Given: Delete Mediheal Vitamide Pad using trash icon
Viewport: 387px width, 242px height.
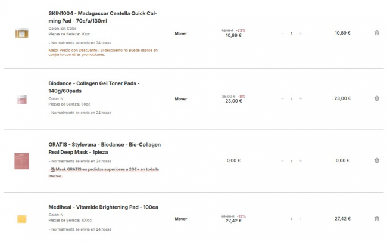Looking at the screenshot, I should point(376,219).
